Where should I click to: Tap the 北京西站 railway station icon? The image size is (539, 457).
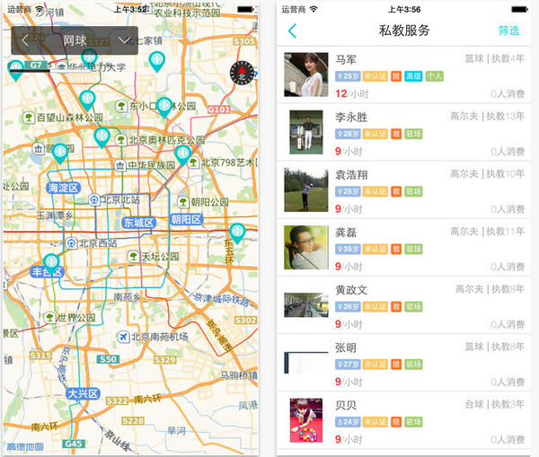[x=71, y=243]
